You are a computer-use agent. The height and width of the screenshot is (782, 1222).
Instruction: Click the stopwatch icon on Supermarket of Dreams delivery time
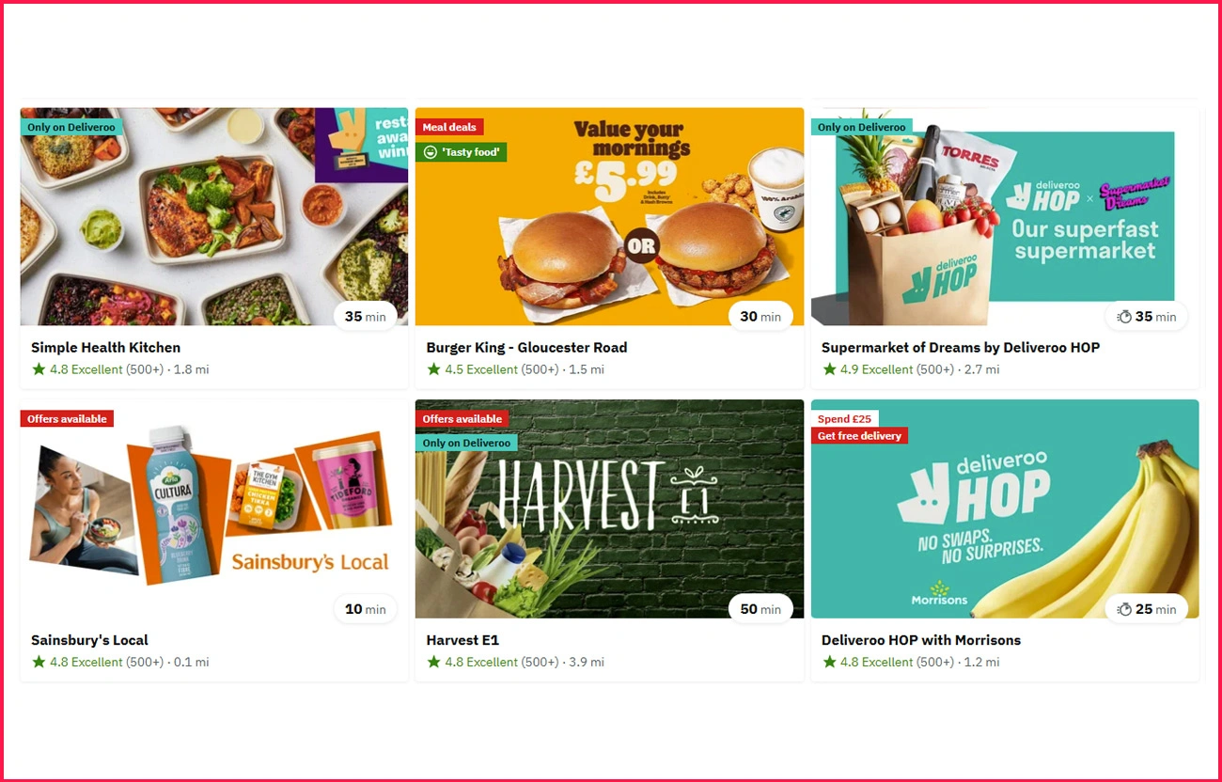pos(1124,317)
